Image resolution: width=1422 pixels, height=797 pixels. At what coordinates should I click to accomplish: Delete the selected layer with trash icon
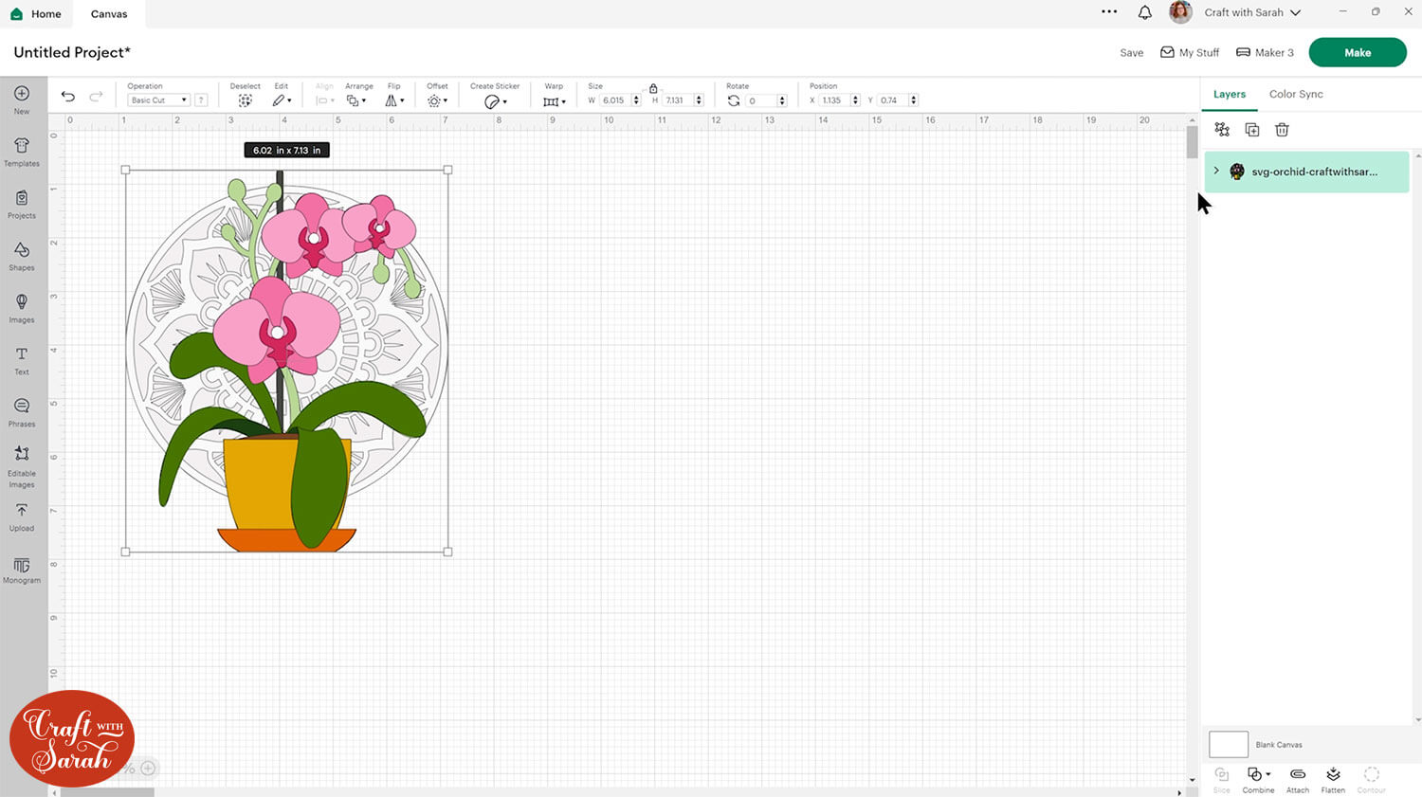(x=1282, y=130)
